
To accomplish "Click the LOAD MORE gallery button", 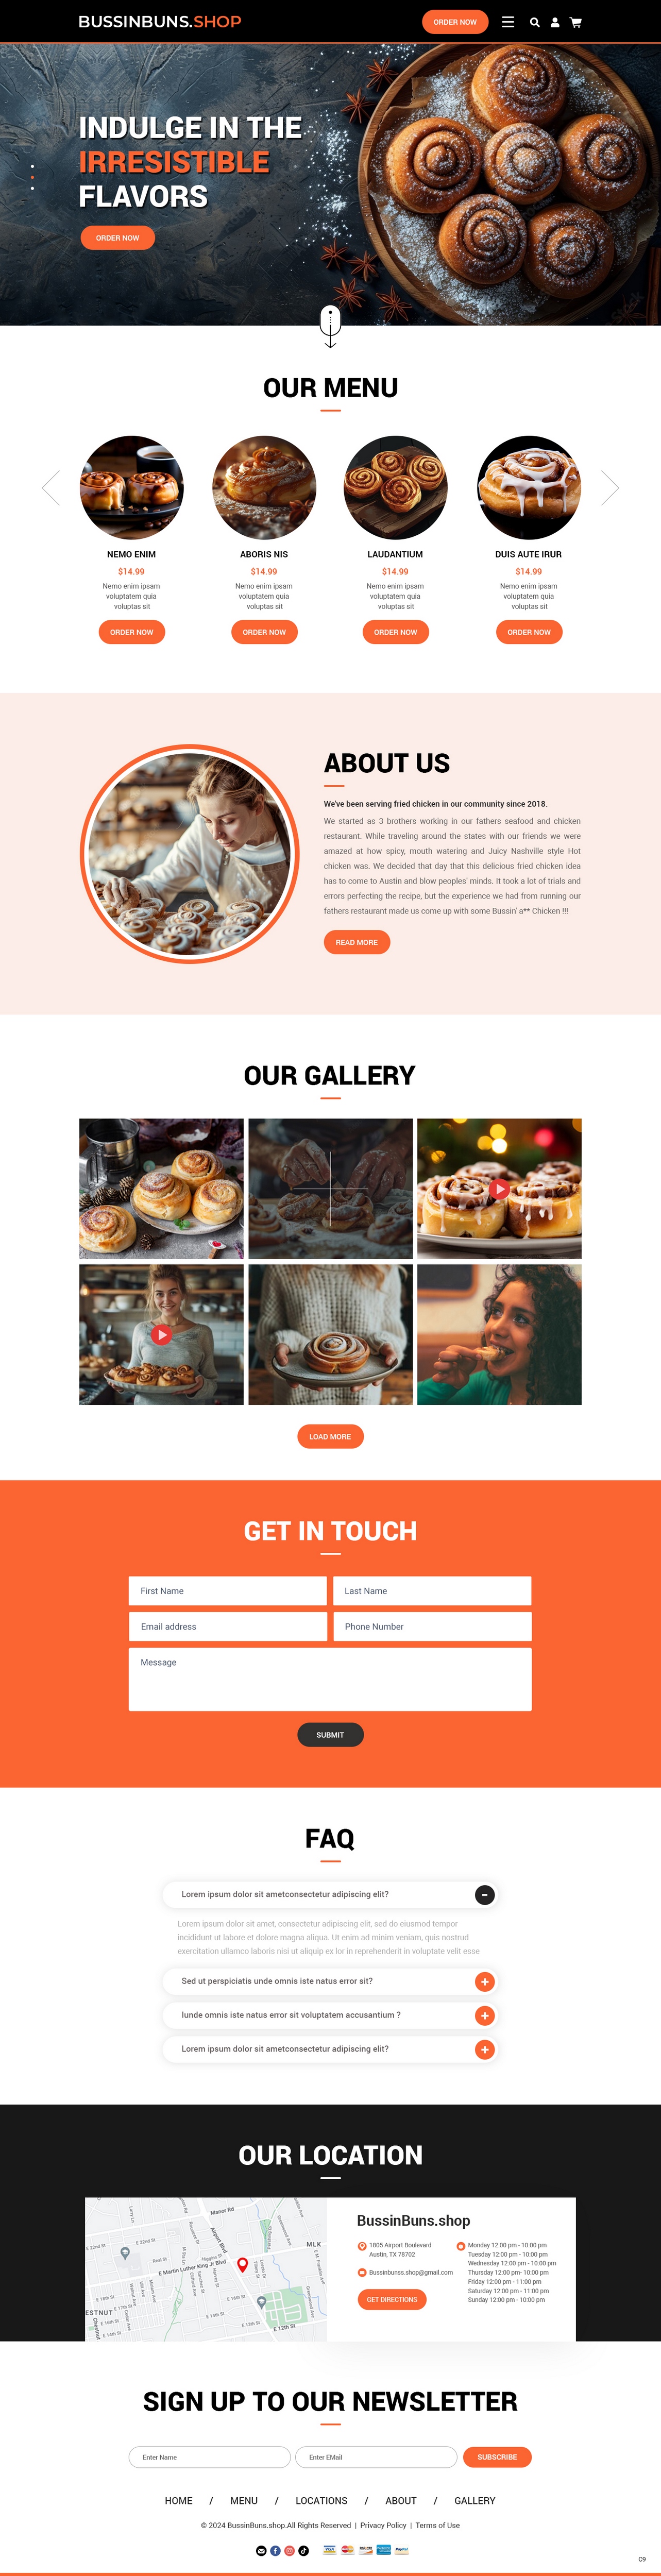I will click(x=330, y=1436).
